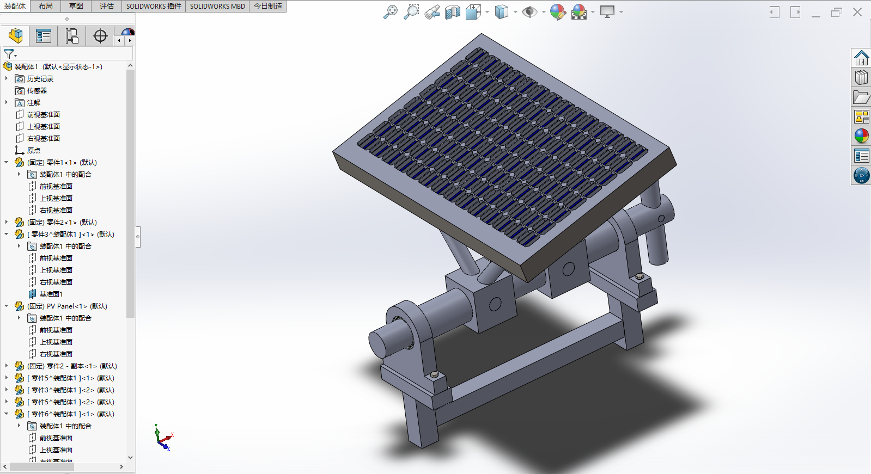Click the Display Style cube icon
Image resolution: width=871 pixels, height=474 pixels.
tap(501, 12)
